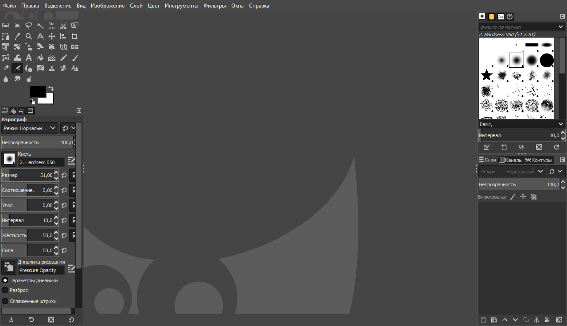This screenshot has height=326, width=567.
Task: Toggle the lock pixels brush icon
Action: 513,197
